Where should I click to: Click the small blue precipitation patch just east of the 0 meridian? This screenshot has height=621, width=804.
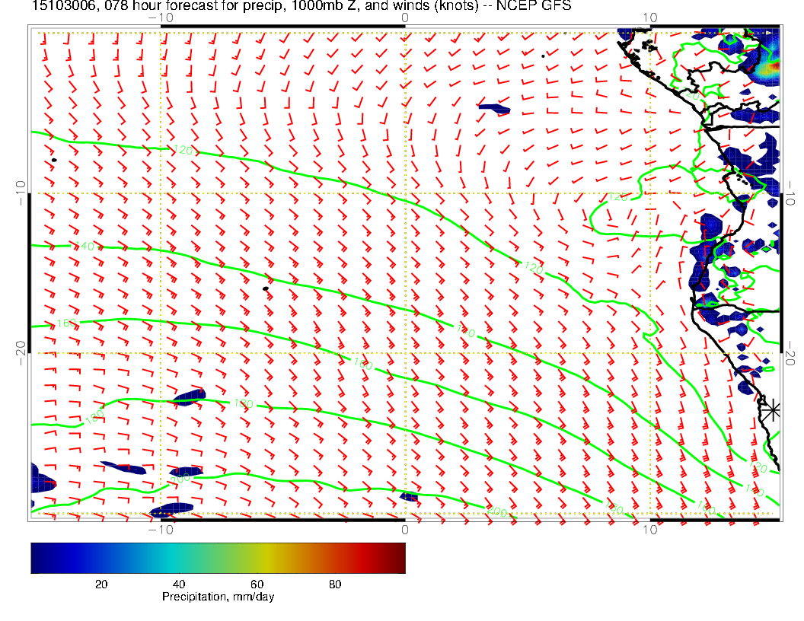[x=409, y=496]
